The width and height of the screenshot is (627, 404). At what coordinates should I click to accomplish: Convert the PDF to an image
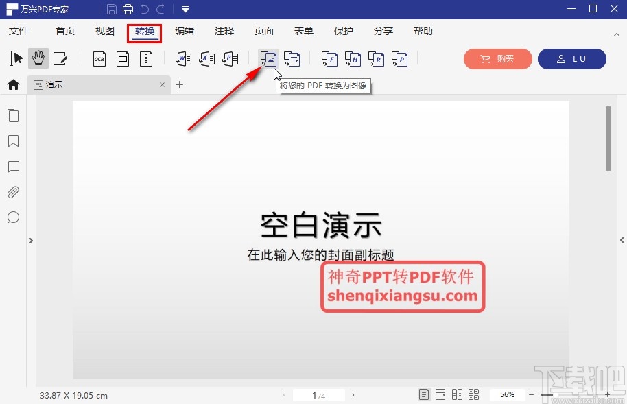[268, 58]
